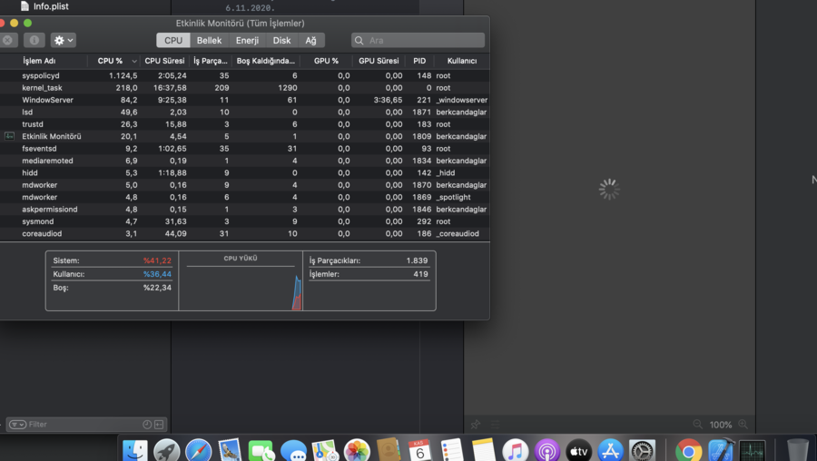Sort processes by PID column
This screenshot has height=461, width=817.
pos(419,61)
